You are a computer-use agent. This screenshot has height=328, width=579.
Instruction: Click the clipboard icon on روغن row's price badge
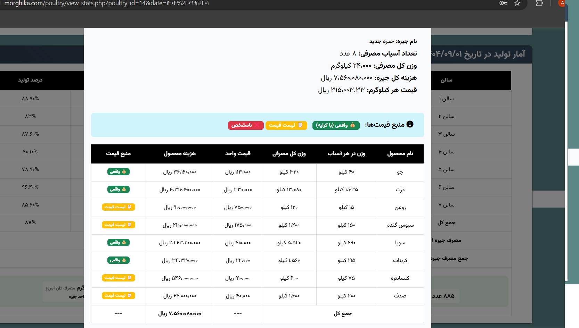tap(130, 207)
